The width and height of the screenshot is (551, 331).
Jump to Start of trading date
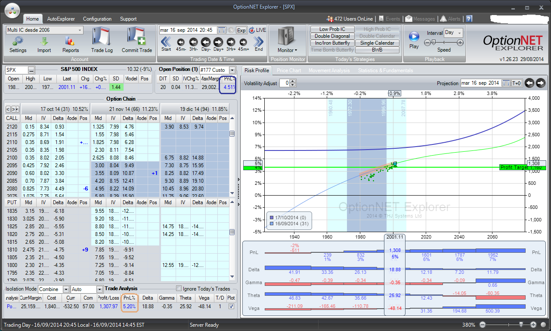click(166, 42)
